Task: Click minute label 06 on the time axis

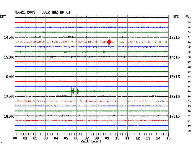Action: (76, 138)
